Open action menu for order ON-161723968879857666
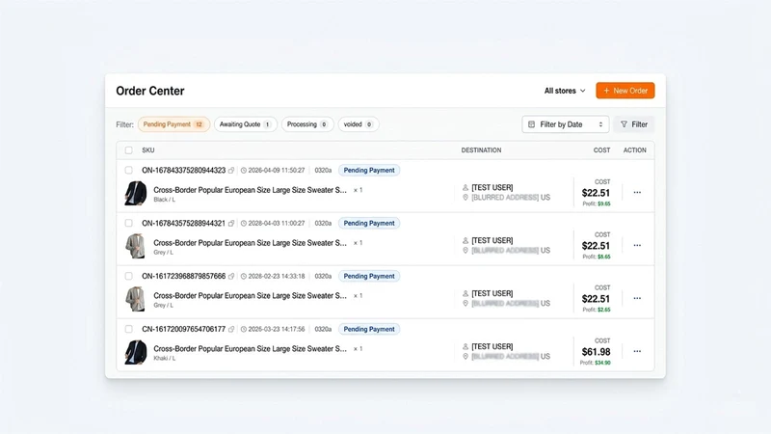This screenshot has height=434, width=771. [x=637, y=298]
